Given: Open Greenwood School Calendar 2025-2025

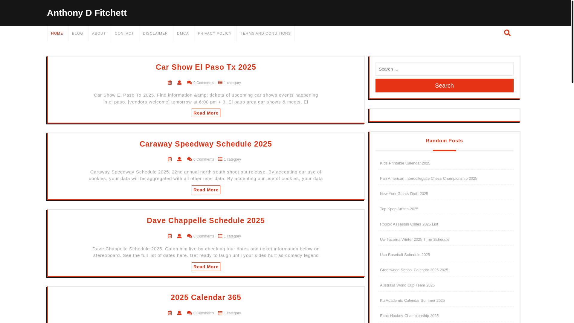Looking at the screenshot, I should pyautogui.click(x=414, y=270).
